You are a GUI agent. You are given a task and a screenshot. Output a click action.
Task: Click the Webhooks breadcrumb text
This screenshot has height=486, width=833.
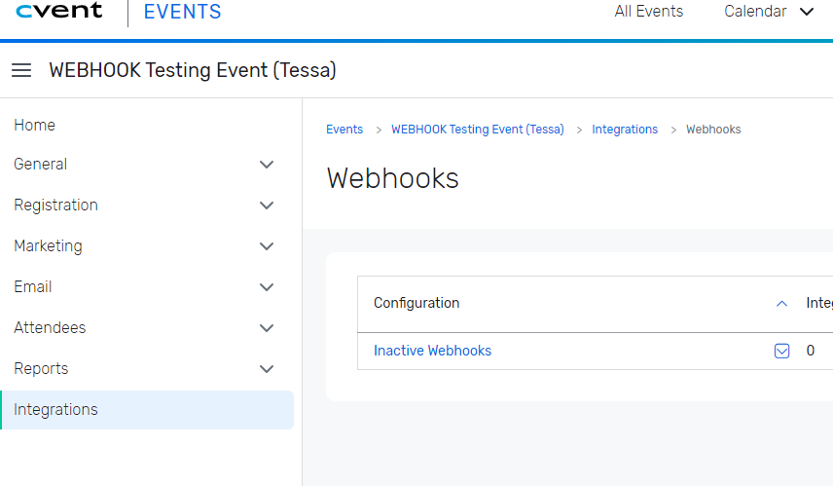point(713,130)
